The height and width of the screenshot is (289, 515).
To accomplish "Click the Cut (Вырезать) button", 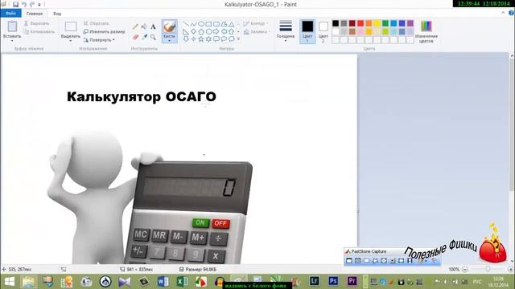I will click(x=37, y=23).
